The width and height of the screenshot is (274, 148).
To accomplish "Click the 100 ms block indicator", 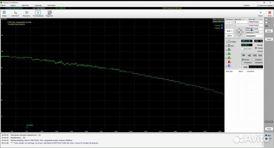I will point(229,46).
